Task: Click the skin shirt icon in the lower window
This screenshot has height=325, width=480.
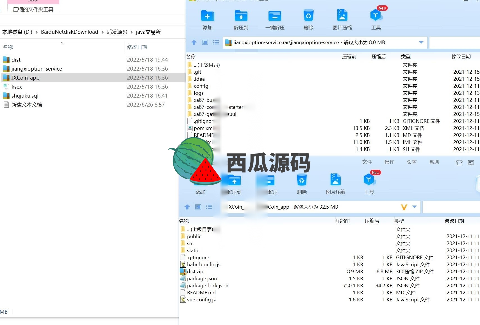Action: (459, 162)
